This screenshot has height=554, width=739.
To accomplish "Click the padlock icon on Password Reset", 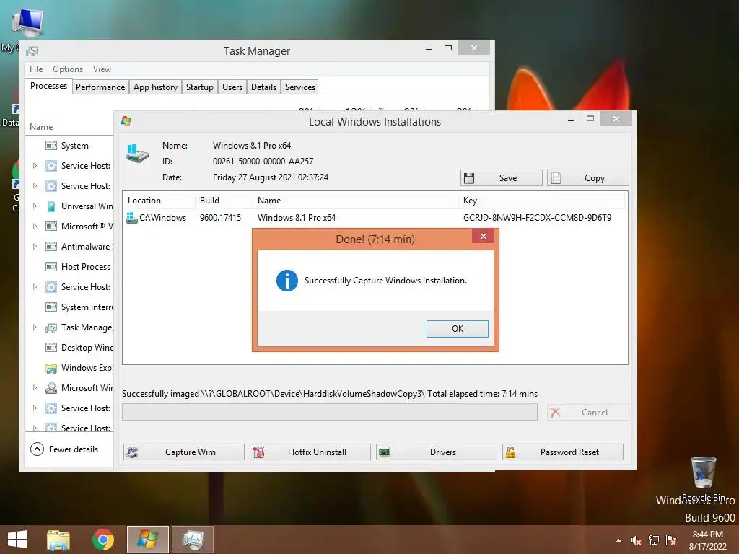I will coord(510,452).
